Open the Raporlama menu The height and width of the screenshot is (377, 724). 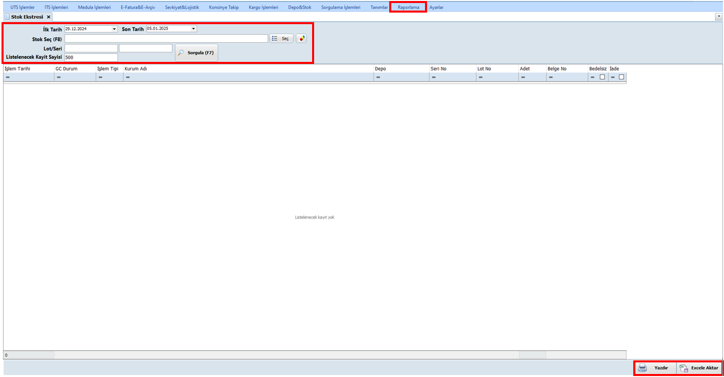[408, 7]
